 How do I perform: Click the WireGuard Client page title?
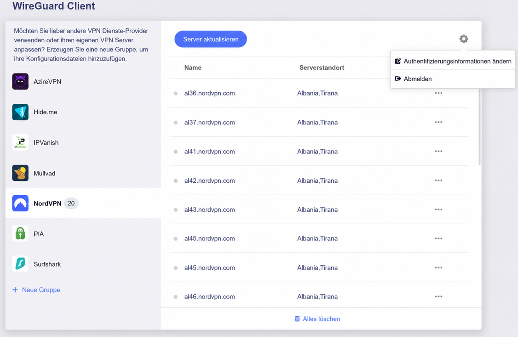coord(53,6)
